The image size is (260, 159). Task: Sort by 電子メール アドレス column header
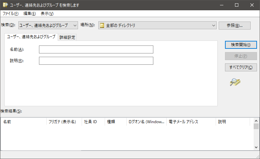point(191,122)
